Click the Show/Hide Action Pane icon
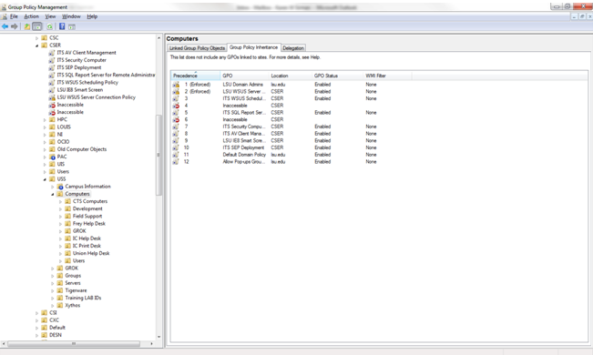Image resolution: width=593 pixels, height=355 pixels. click(x=72, y=26)
